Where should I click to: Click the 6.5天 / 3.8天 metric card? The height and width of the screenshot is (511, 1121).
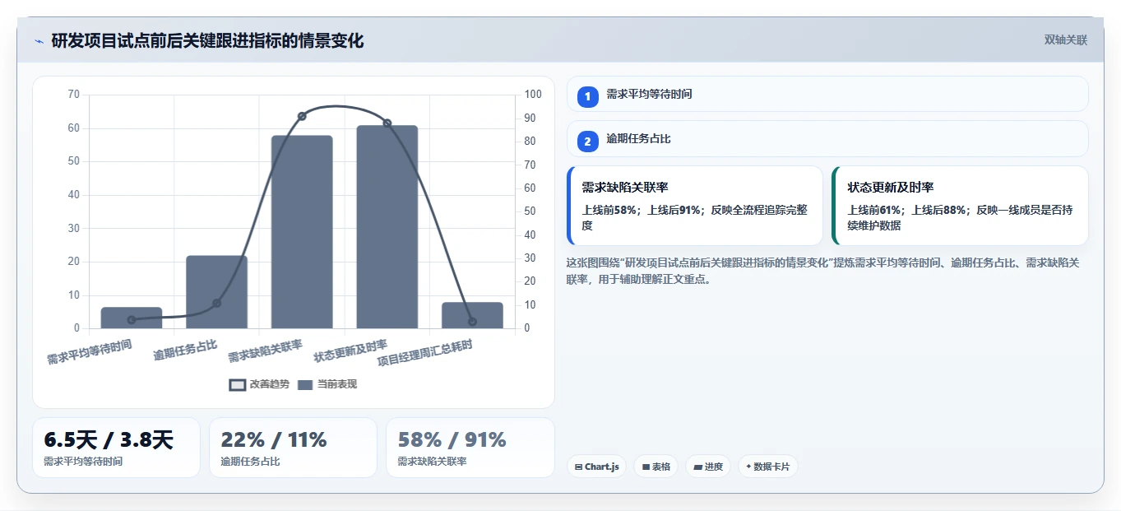pos(116,448)
